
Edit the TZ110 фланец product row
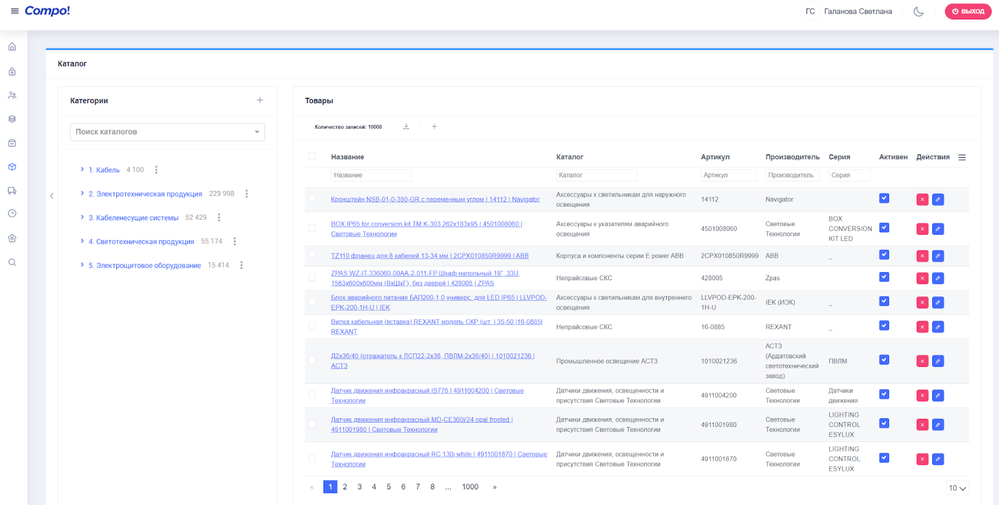938,256
